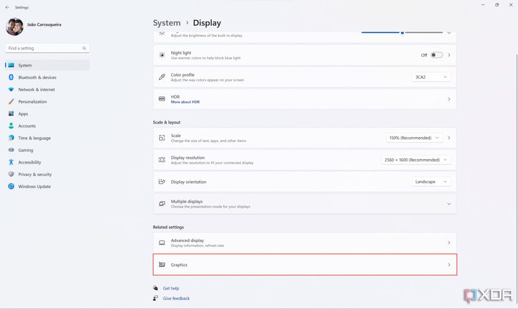Click the HDR icon

coord(162,99)
